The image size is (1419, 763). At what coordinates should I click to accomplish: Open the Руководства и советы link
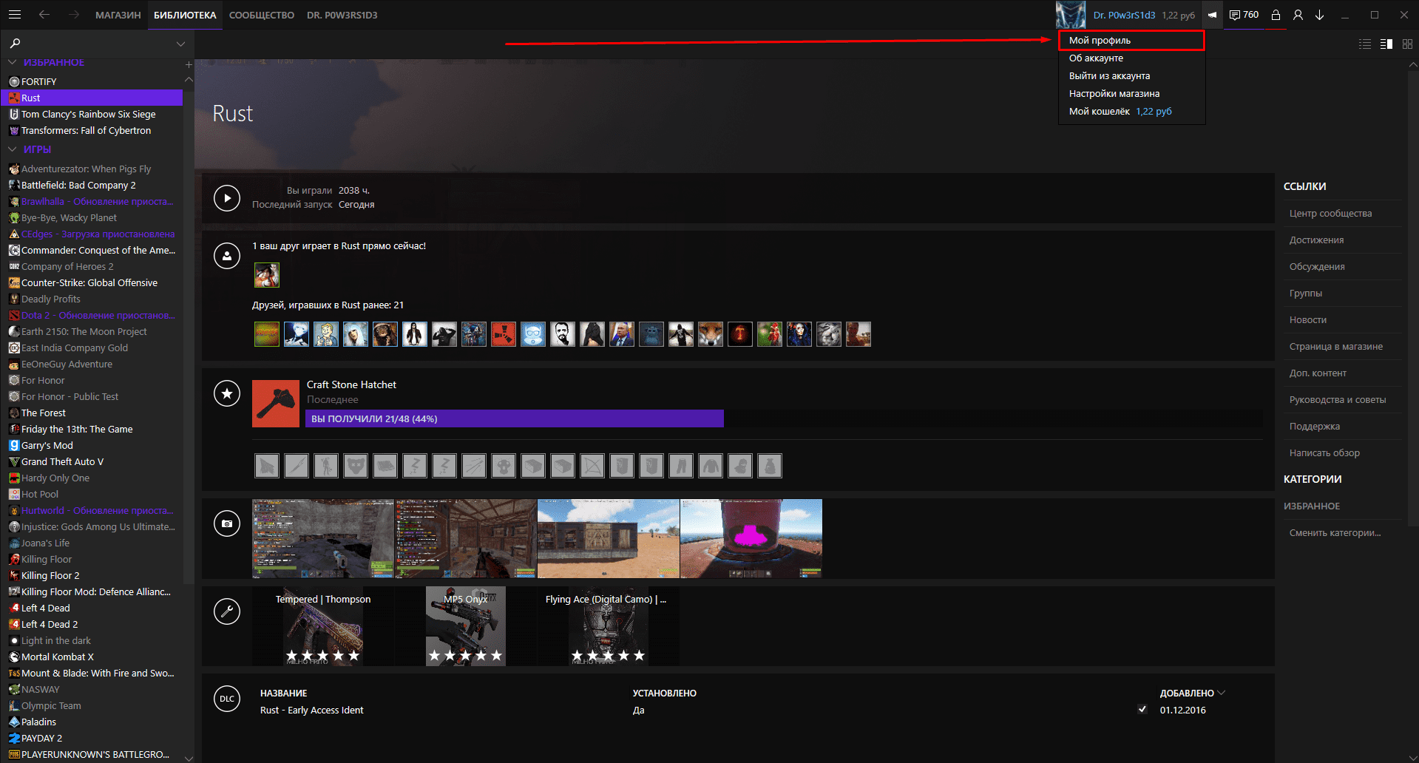[1338, 400]
